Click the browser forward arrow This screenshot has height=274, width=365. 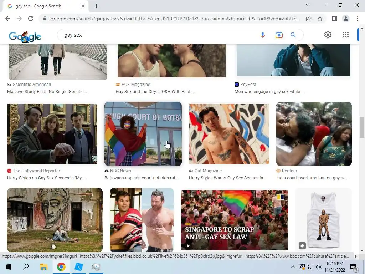tap(19, 19)
